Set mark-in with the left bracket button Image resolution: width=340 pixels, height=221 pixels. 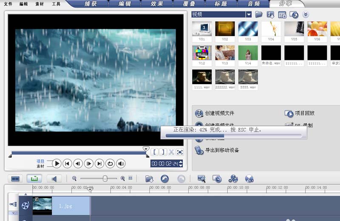click(x=155, y=152)
